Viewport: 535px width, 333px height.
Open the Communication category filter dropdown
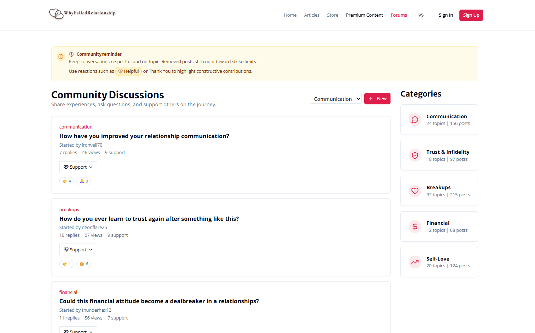[x=336, y=99]
